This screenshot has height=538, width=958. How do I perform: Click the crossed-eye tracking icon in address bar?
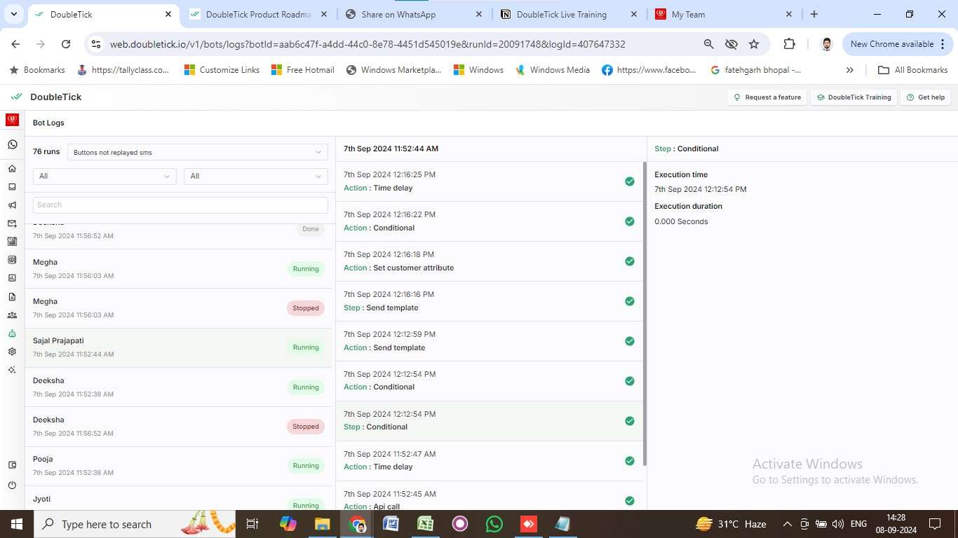(731, 44)
